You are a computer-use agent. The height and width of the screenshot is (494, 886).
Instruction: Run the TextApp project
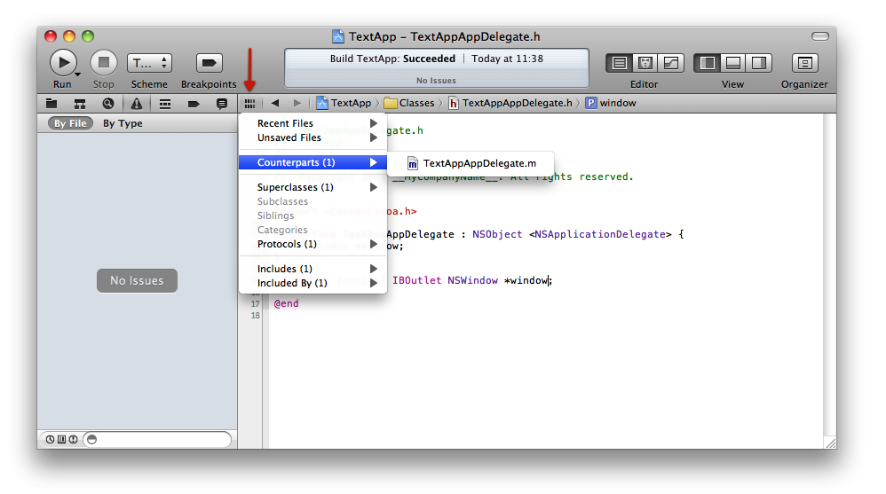pyautogui.click(x=63, y=63)
